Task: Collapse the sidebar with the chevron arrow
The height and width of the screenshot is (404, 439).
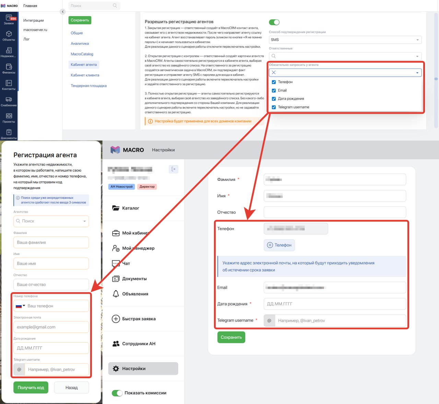Action: [62, 12]
